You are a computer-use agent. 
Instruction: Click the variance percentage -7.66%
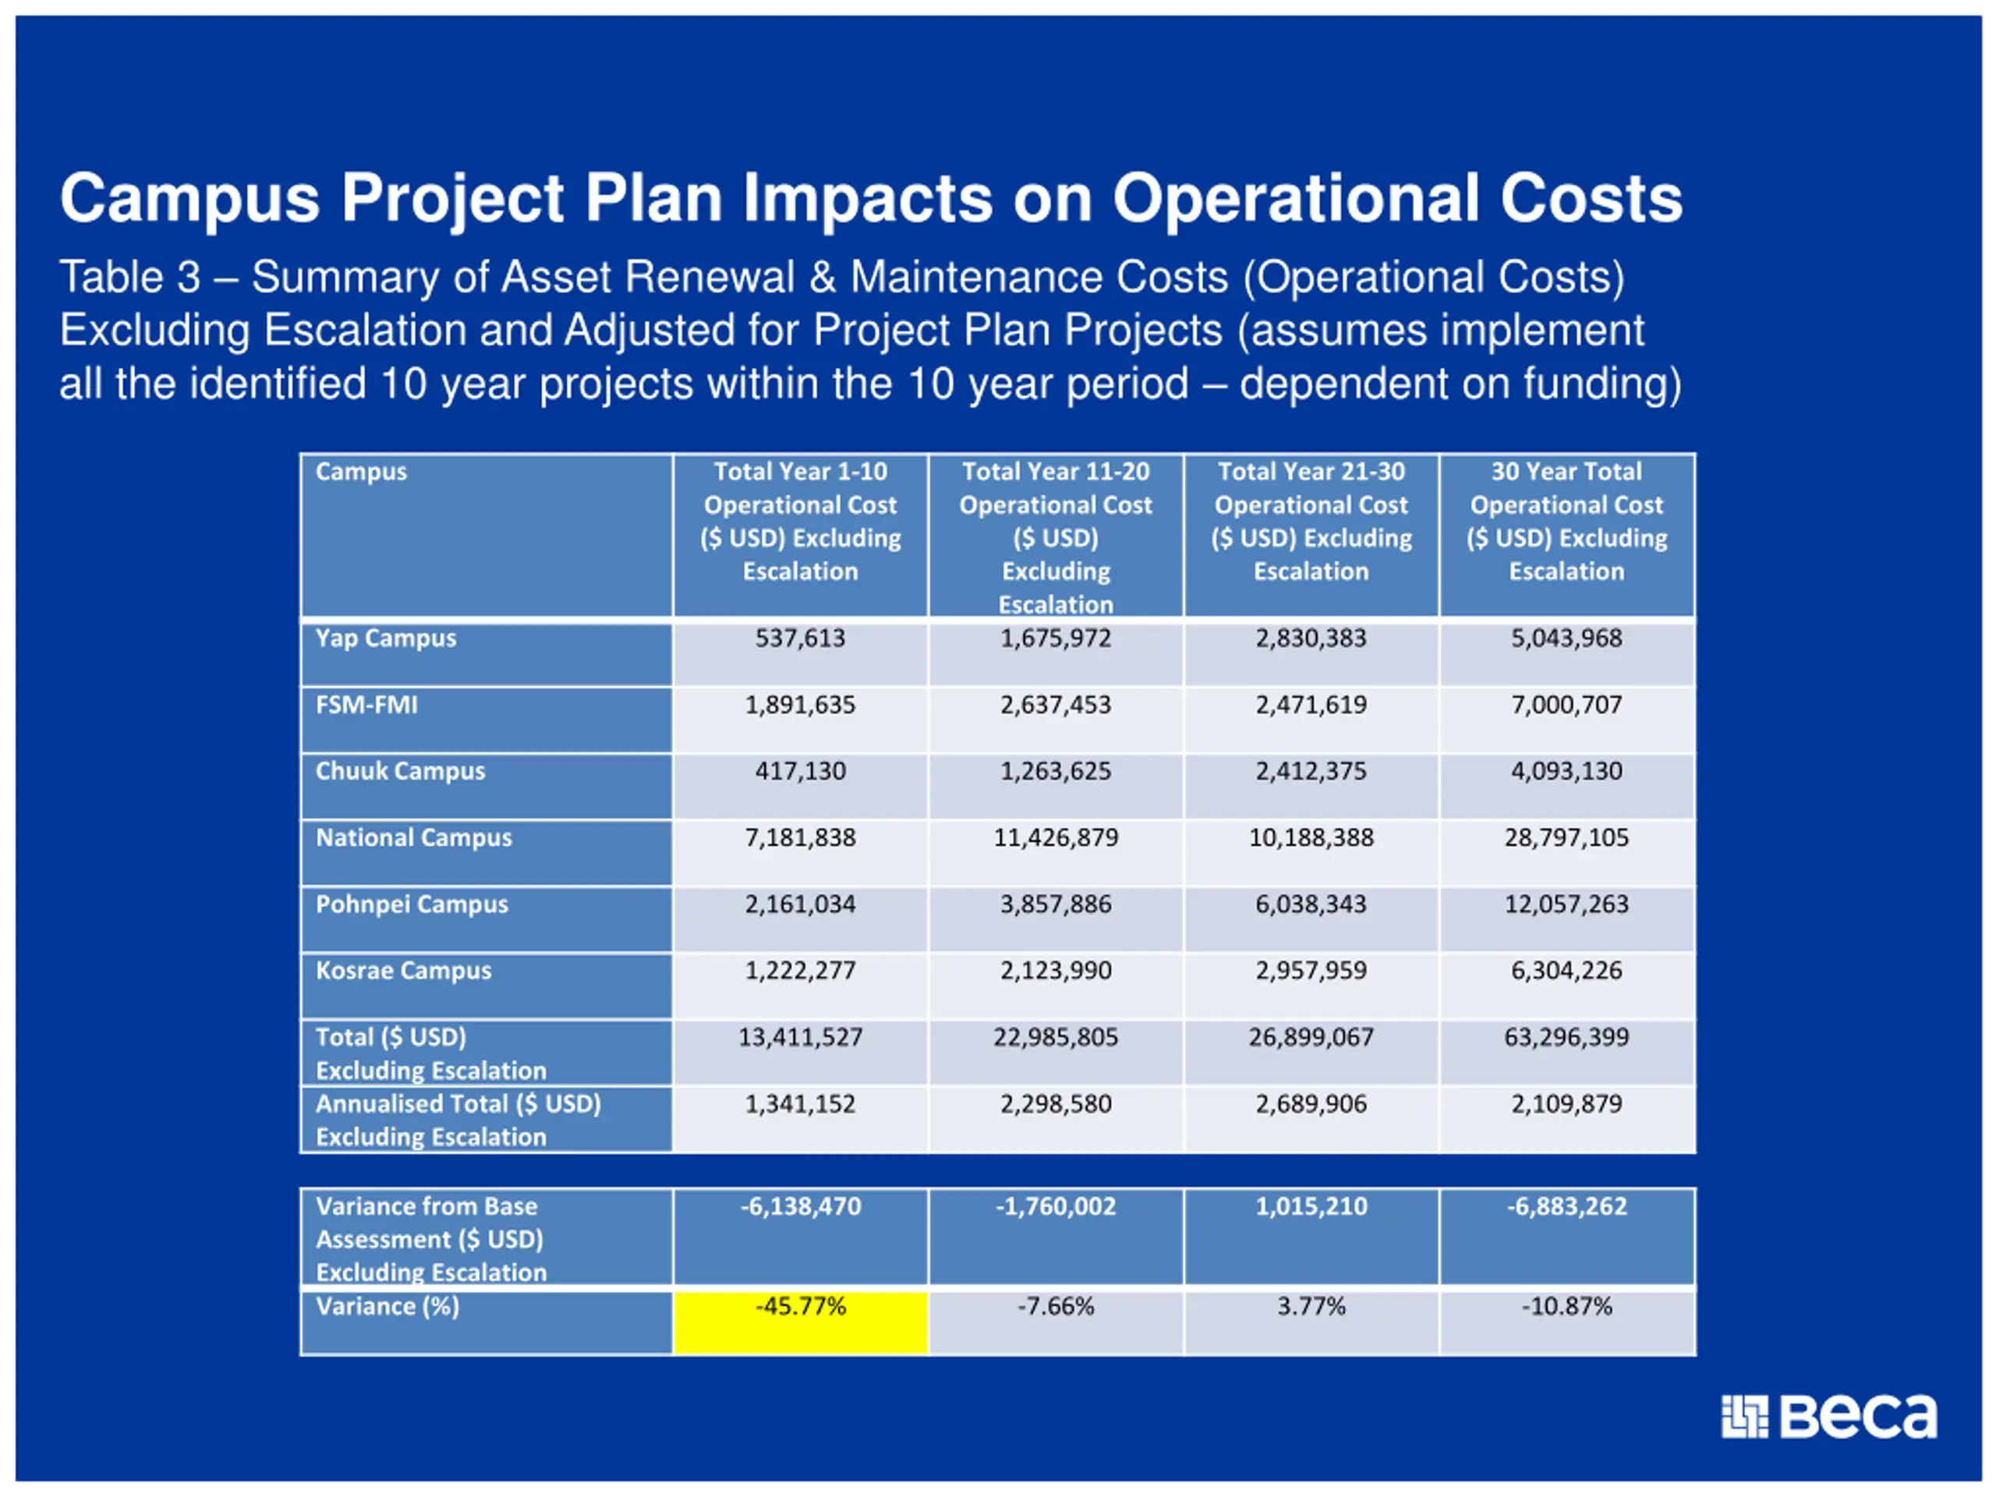coord(1056,1307)
